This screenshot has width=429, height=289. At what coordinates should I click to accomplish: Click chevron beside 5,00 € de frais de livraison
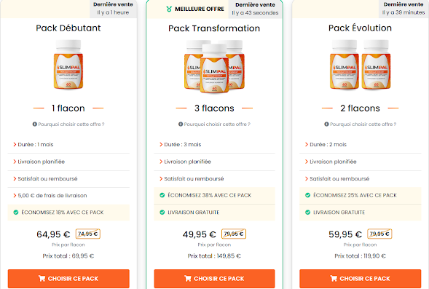[15, 196]
